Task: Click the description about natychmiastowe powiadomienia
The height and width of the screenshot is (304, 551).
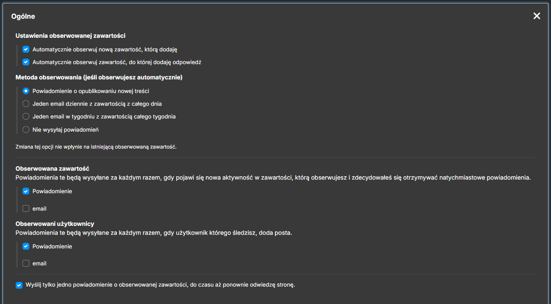Action: pyautogui.click(x=273, y=177)
